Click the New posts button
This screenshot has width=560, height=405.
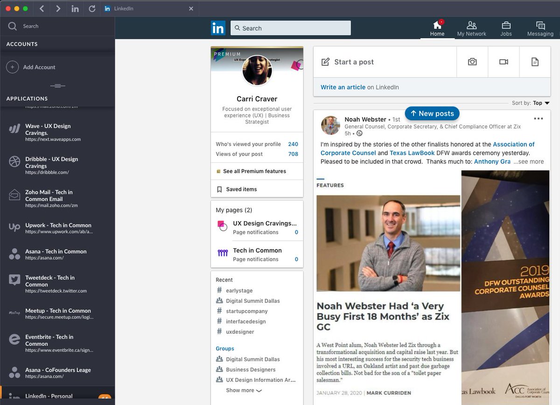(432, 113)
